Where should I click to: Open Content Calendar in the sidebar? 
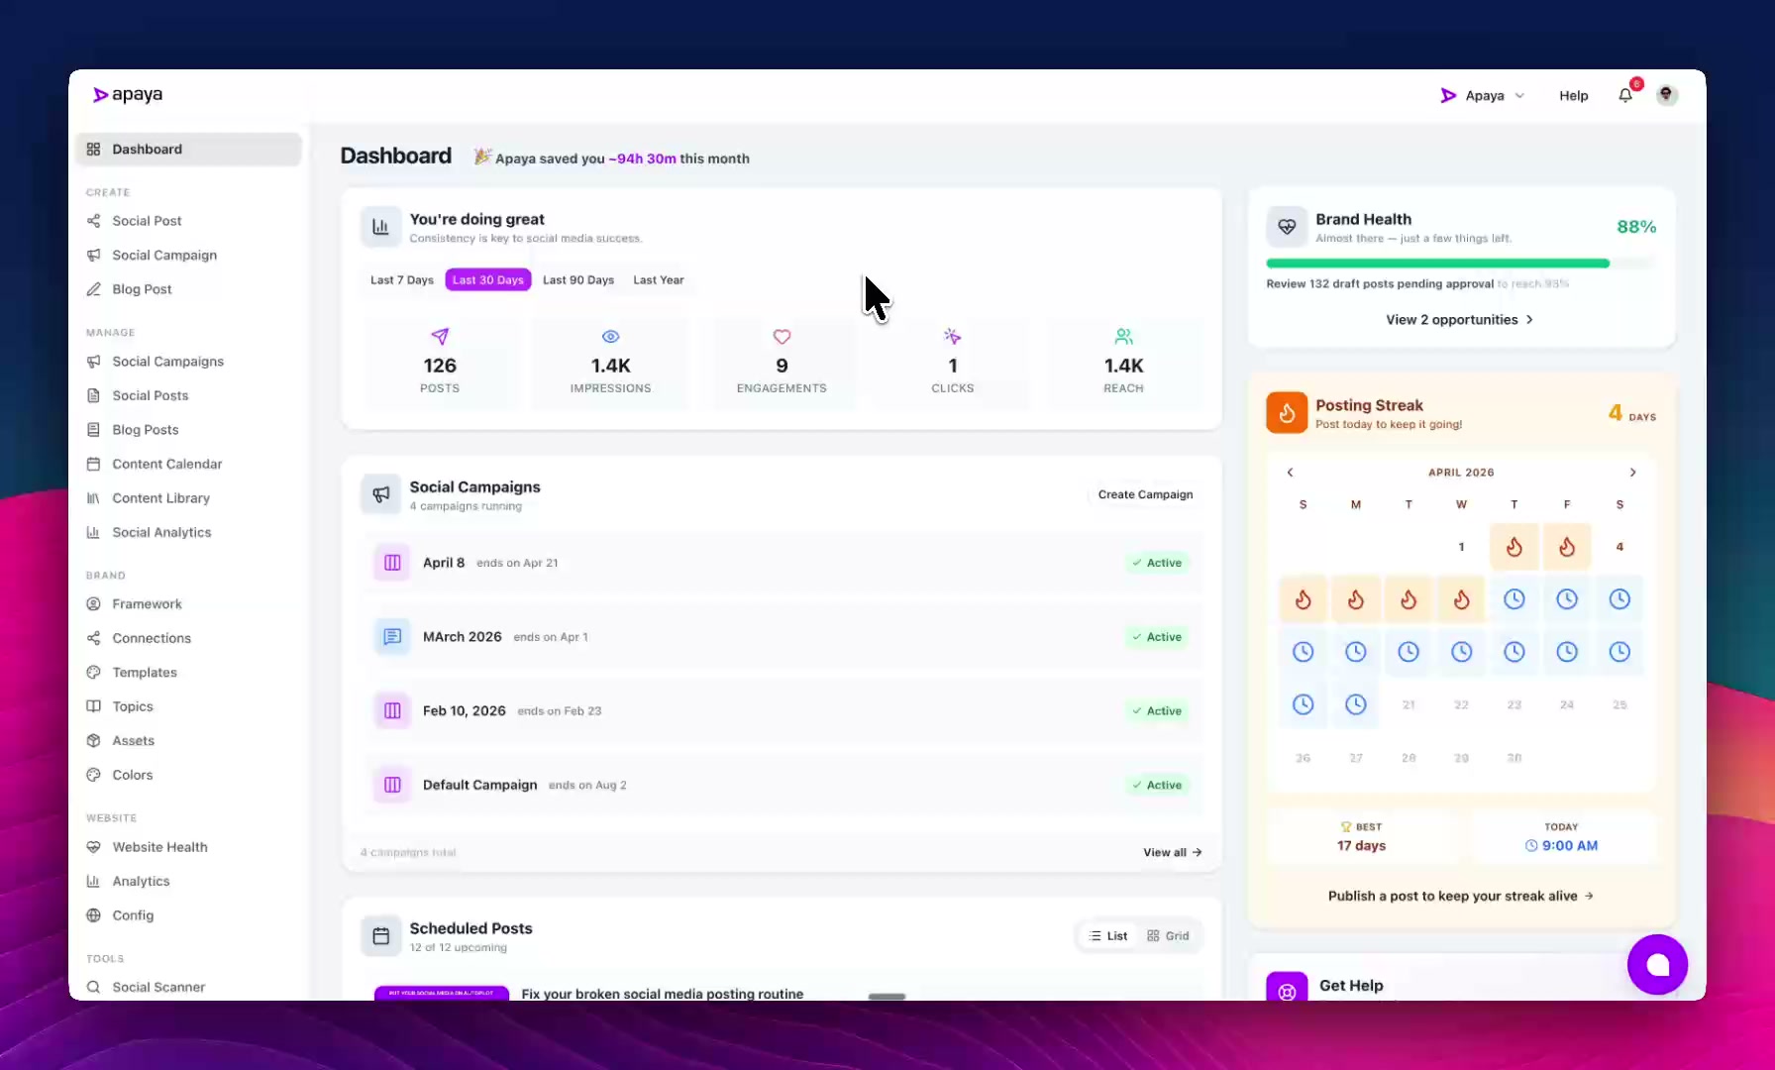166,464
